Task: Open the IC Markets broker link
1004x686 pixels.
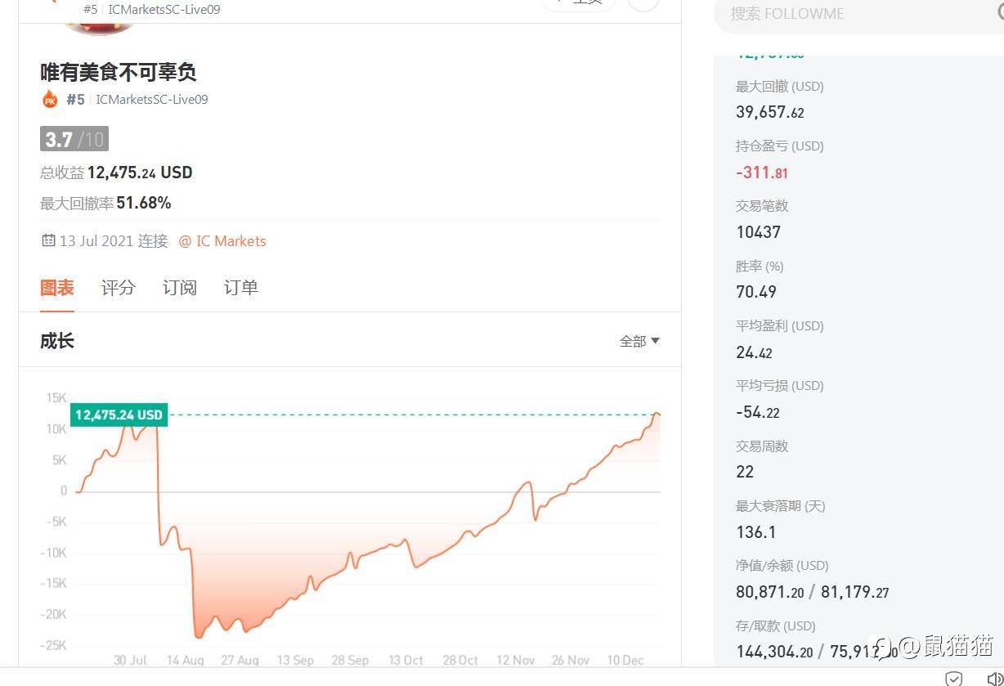Action: [231, 240]
